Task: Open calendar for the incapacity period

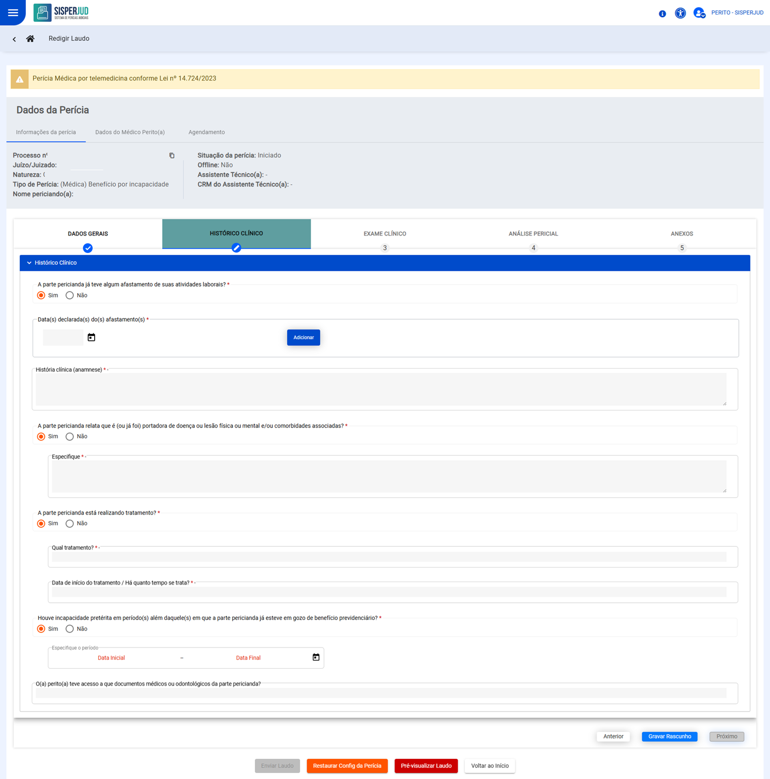Action: pyautogui.click(x=316, y=657)
